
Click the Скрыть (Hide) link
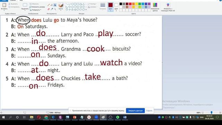[x=149, y=110]
